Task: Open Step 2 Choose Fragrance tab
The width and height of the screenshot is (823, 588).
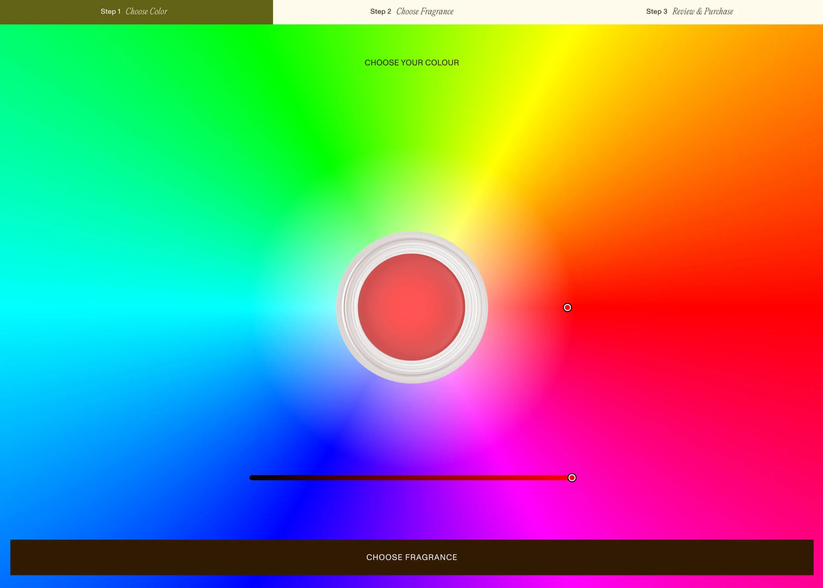Action: pos(412,12)
